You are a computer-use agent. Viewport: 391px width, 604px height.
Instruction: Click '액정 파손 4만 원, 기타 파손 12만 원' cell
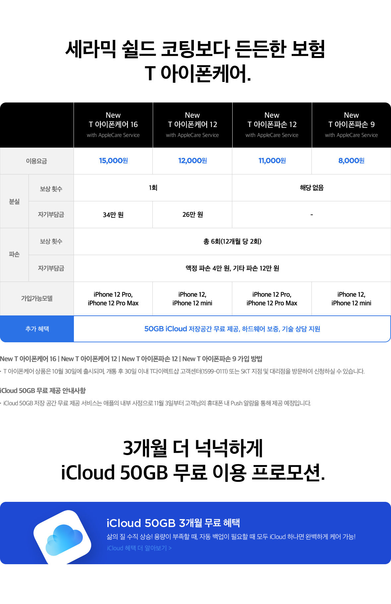pyautogui.click(x=232, y=268)
